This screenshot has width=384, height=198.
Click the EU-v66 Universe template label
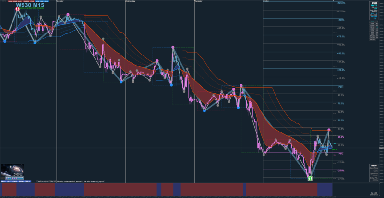coord(374,194)
